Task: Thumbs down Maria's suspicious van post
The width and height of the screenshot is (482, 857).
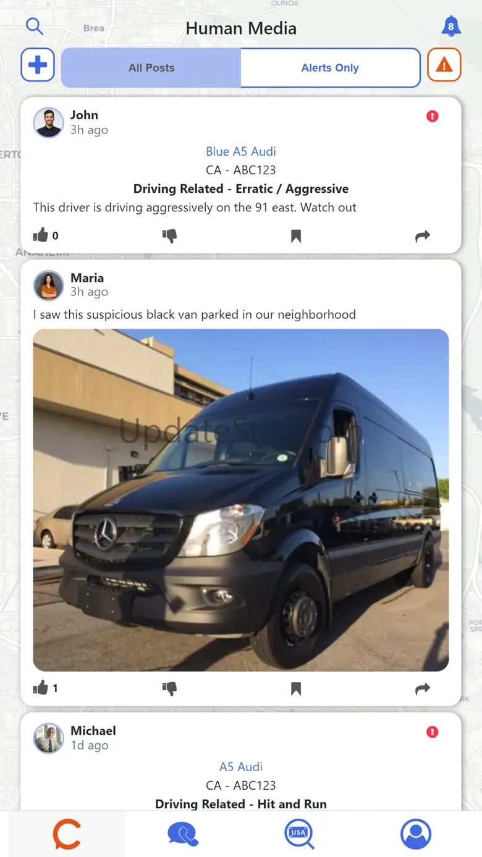Action: click(x=169, y=688)
